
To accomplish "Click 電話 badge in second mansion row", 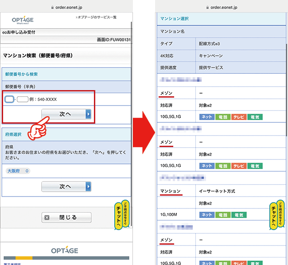I will coord(223,166).
